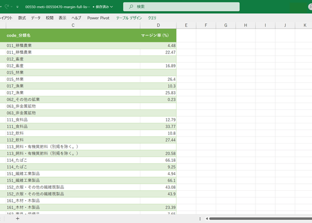Click the 検索 search box
Image resolution: width=312 pixels, height=223 pixels.
coord(181,7)
